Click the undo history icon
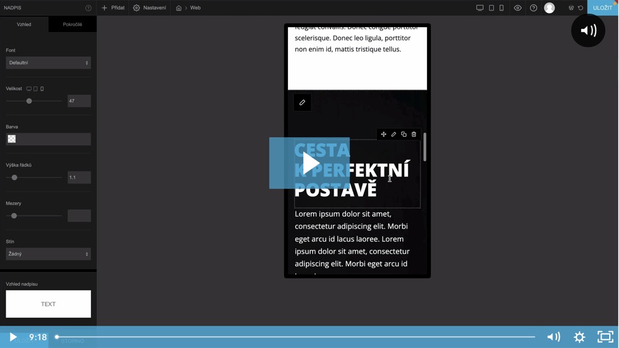Image resolution: width=619 pixels, height=348 pixels. pos(581,8)
